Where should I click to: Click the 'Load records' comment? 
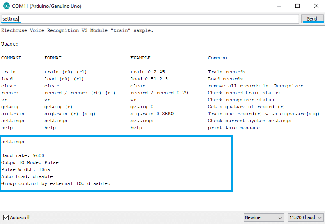tap(225, 79)
